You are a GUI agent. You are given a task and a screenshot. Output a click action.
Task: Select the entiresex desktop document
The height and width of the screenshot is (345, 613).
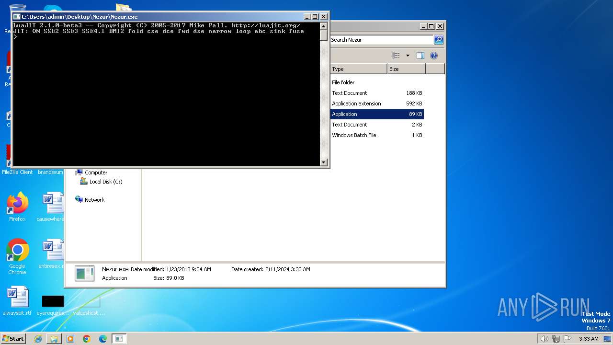click(51, 254)
